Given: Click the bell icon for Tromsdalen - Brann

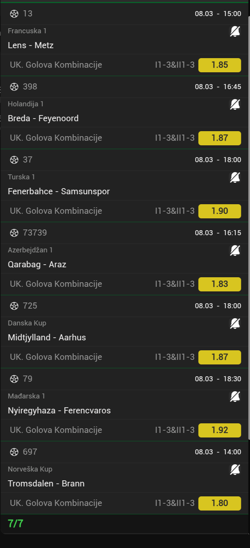Looking at the screenshot, I should click(x=235, y=470).
